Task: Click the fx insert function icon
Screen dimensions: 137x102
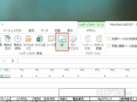Action: point(13,61)
